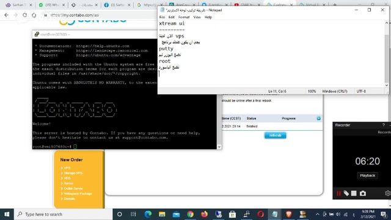This screenshot has height=220, width=391.
Task: Switch to the Facebook browser tab
Action: coord(117,5)
